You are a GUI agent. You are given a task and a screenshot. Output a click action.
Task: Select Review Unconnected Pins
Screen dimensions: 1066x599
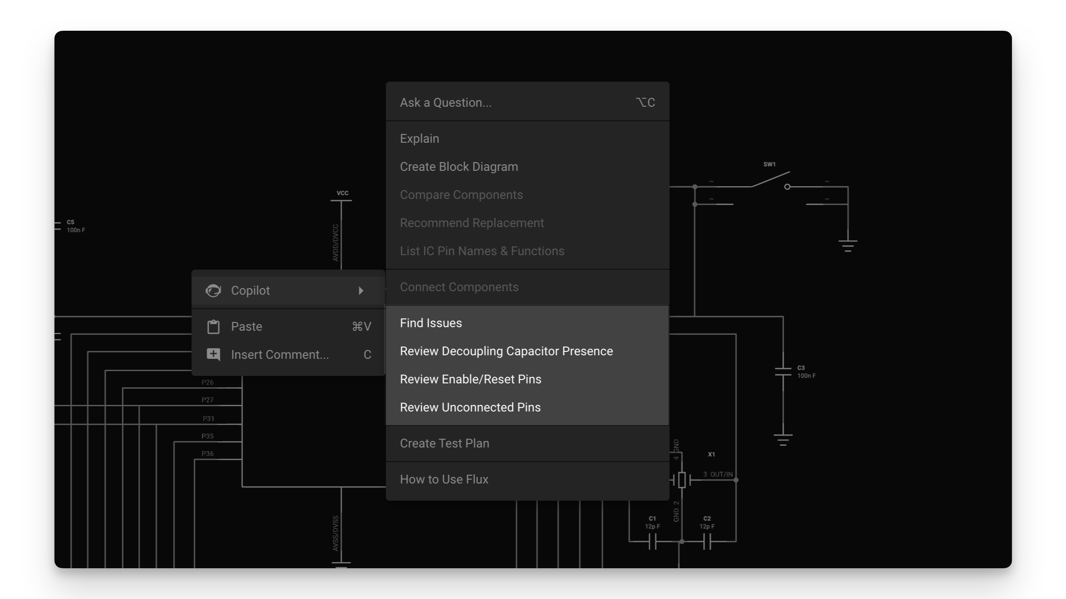click(x=470, y=407)
